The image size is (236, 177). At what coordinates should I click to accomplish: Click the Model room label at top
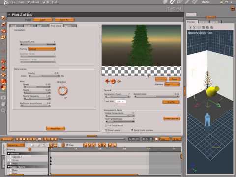[x=206, y=2]
